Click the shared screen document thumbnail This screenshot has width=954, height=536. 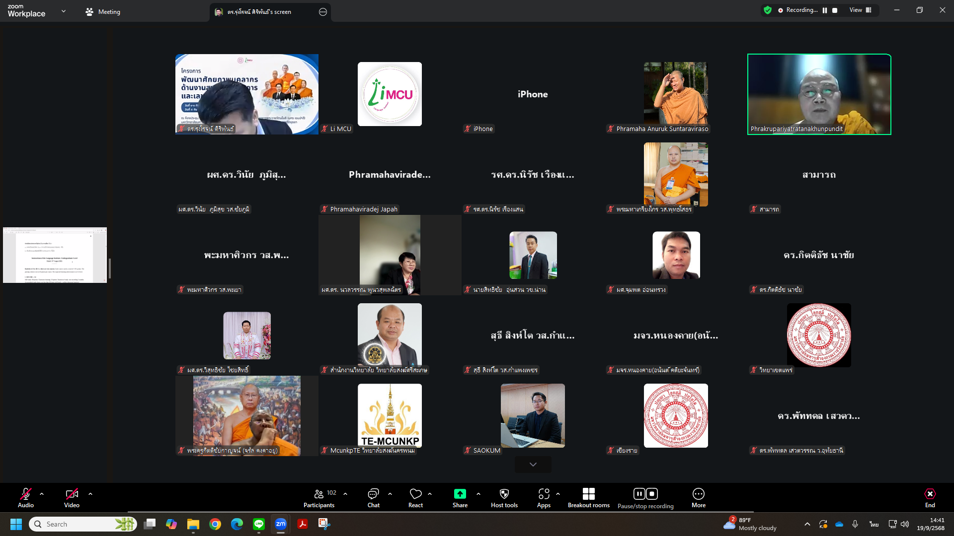[x=55, y=255]
